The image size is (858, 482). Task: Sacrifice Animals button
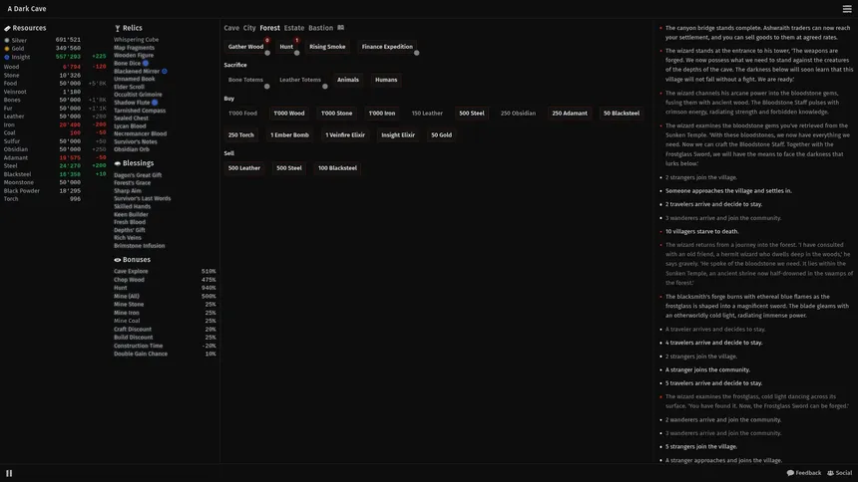[x=348, y=80]
